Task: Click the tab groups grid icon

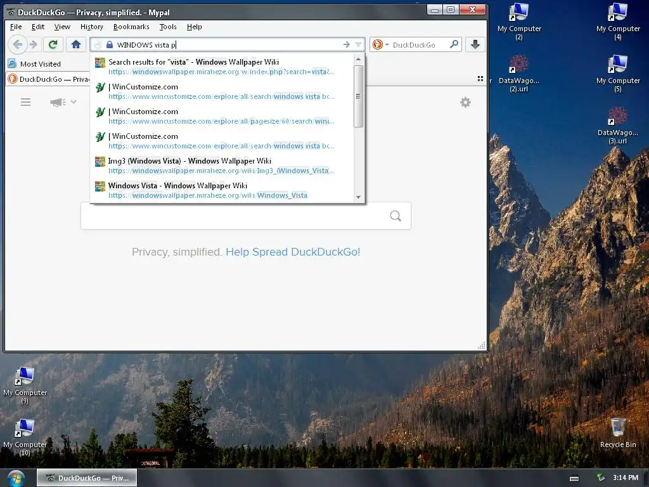Action: click(x=480, y=79)
